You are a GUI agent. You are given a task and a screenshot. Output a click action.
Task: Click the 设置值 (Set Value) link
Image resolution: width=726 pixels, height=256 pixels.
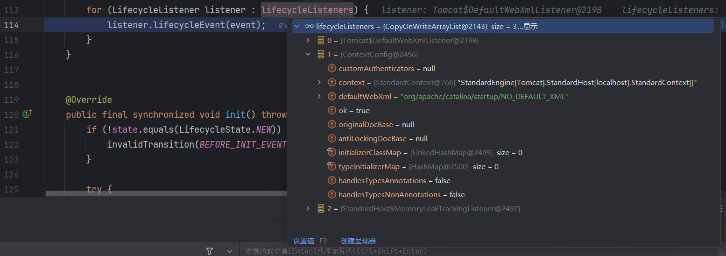pos(303,241)
